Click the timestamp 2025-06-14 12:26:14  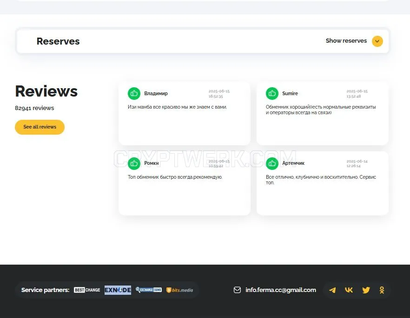(357, 164)
